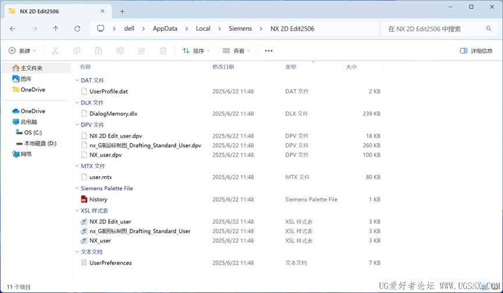Screen dimensions: 503x293
Task: Expand chevron after dell in address bar
Action: tap(144, 29)
